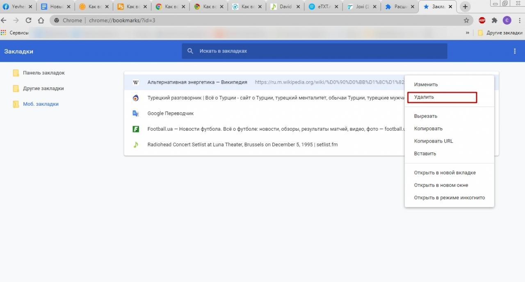Click the Google Переводчик favicon

tap(136, 114)
